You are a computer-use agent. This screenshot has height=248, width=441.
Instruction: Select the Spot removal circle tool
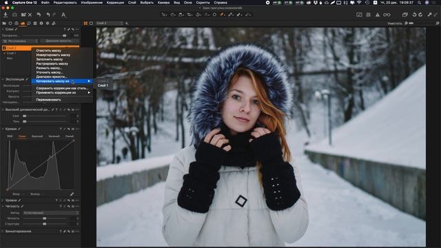point(214,14)
